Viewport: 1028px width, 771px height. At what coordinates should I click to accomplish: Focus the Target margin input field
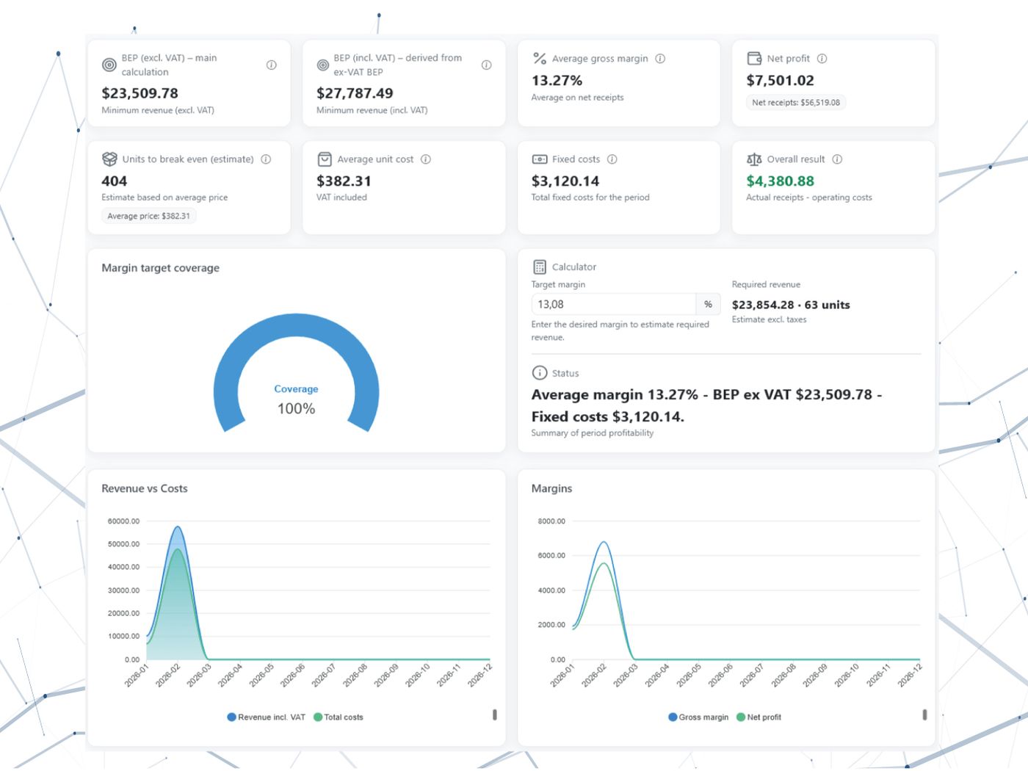614,304
